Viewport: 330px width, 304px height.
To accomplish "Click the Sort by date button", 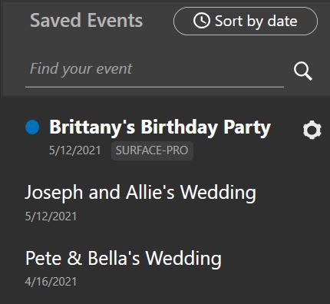I will [x=246, y=21].
